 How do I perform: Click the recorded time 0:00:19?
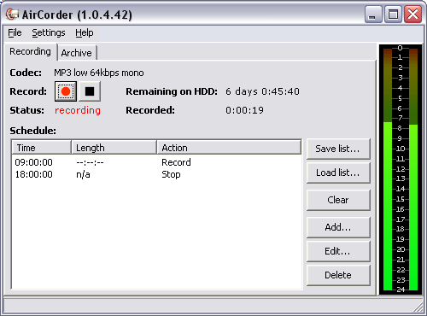[245, 110]
